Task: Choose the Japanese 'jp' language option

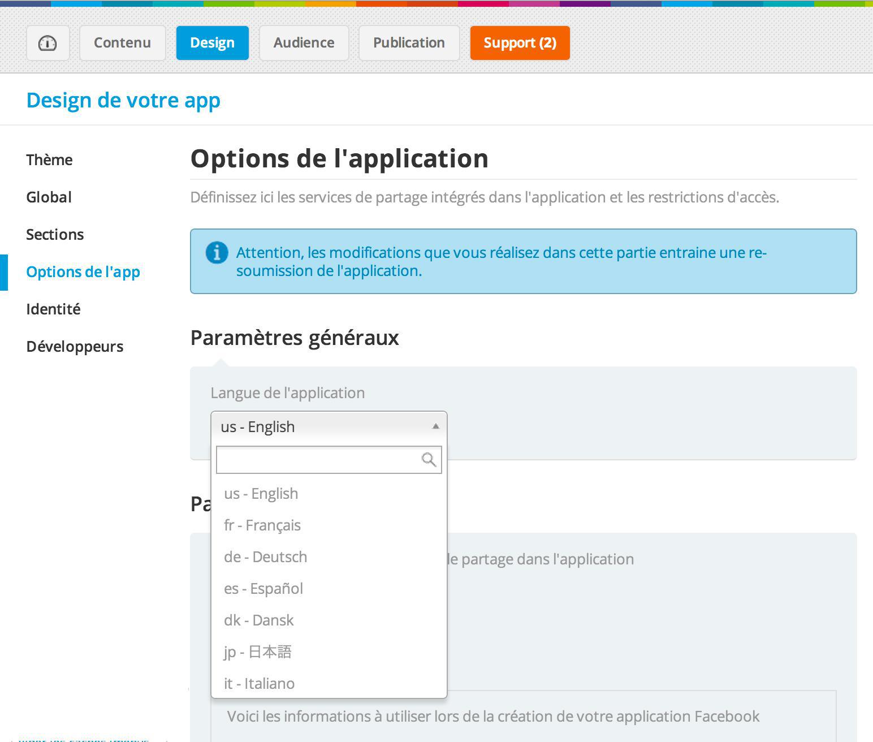Action: pyautogui.click(x=258, y=652)
